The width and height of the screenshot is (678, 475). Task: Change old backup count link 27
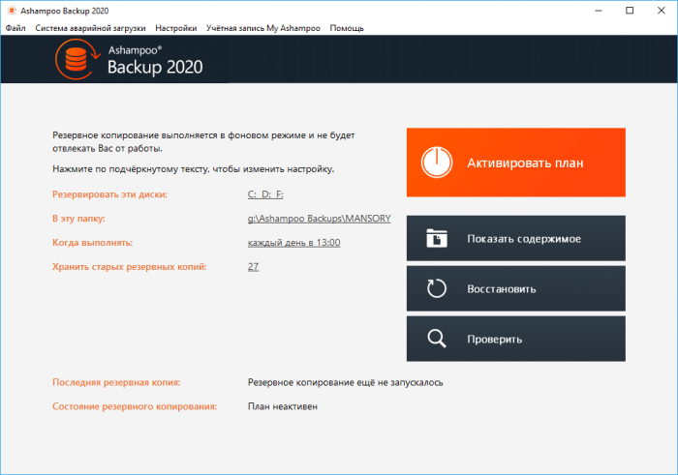coord(253,267)
